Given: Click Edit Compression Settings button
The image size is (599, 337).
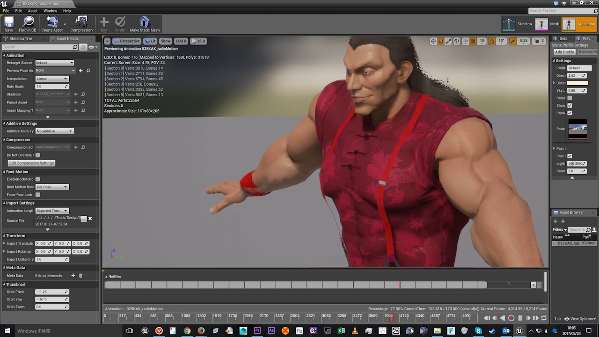Looking at the screenshot, I should click(31, 163).
